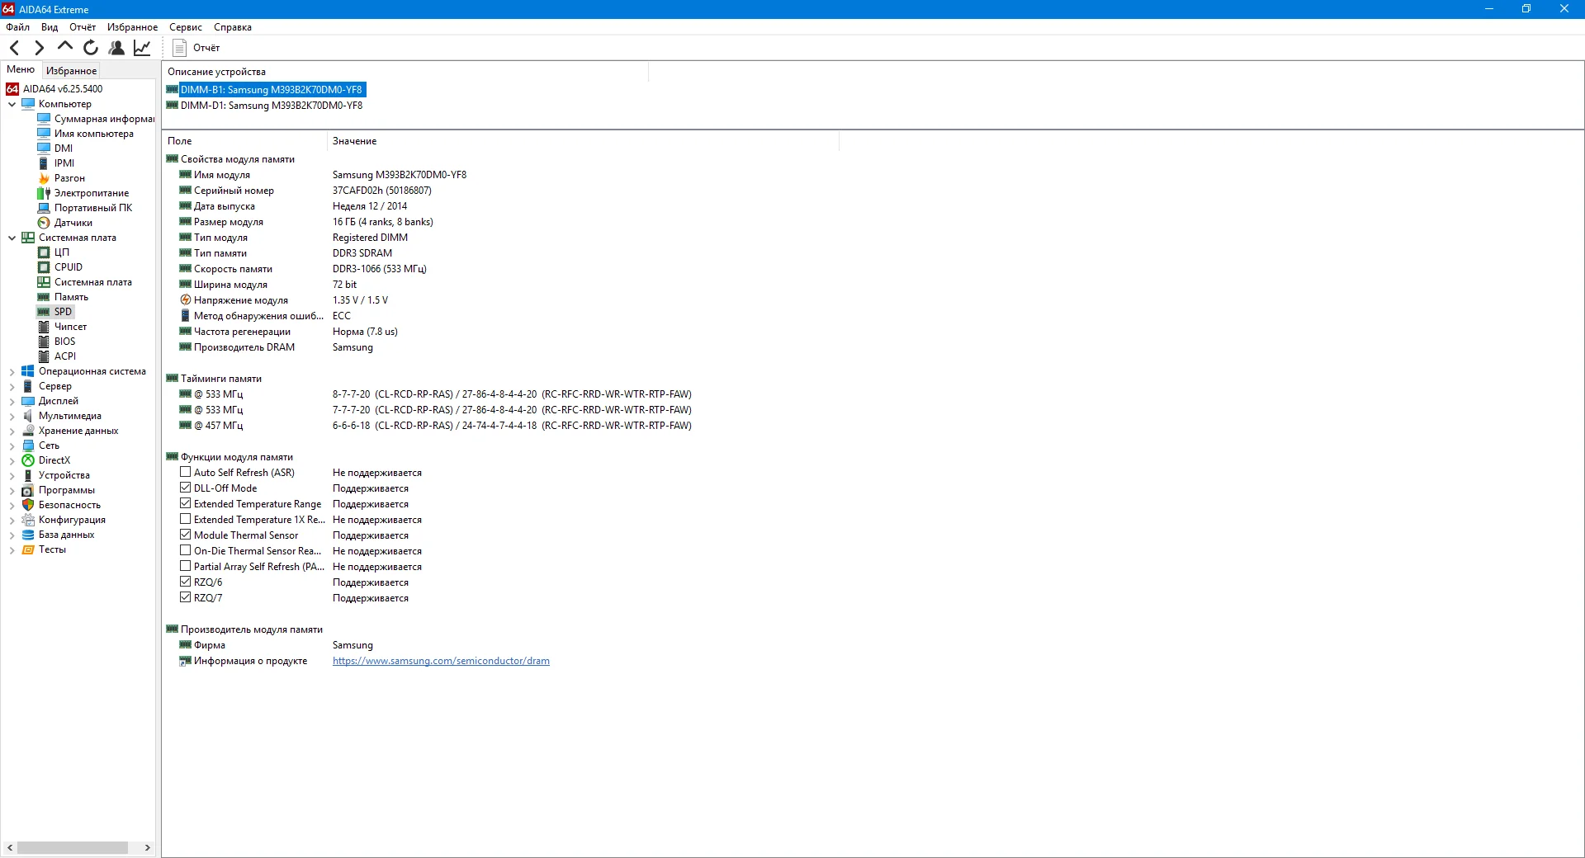Image resolution: width=1585 pixels, height=858 pixels.
Task: Expand the Дисплей tree node
Action: click(12, 401)
